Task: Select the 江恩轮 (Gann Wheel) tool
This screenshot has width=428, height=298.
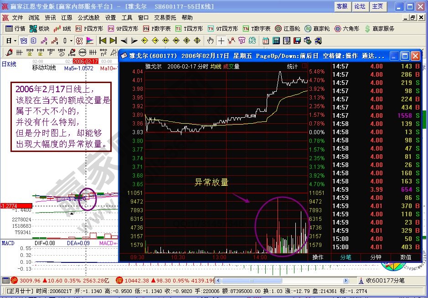Action: click(x=285, y=28)
